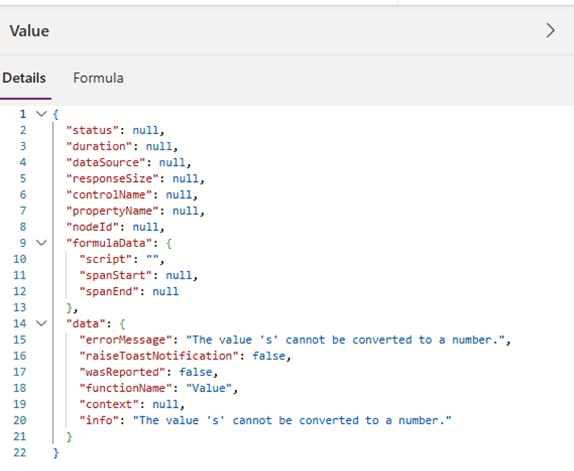Click the "formulaData" key text
This screenshot has width=574, height=471.
pos(109,243)
